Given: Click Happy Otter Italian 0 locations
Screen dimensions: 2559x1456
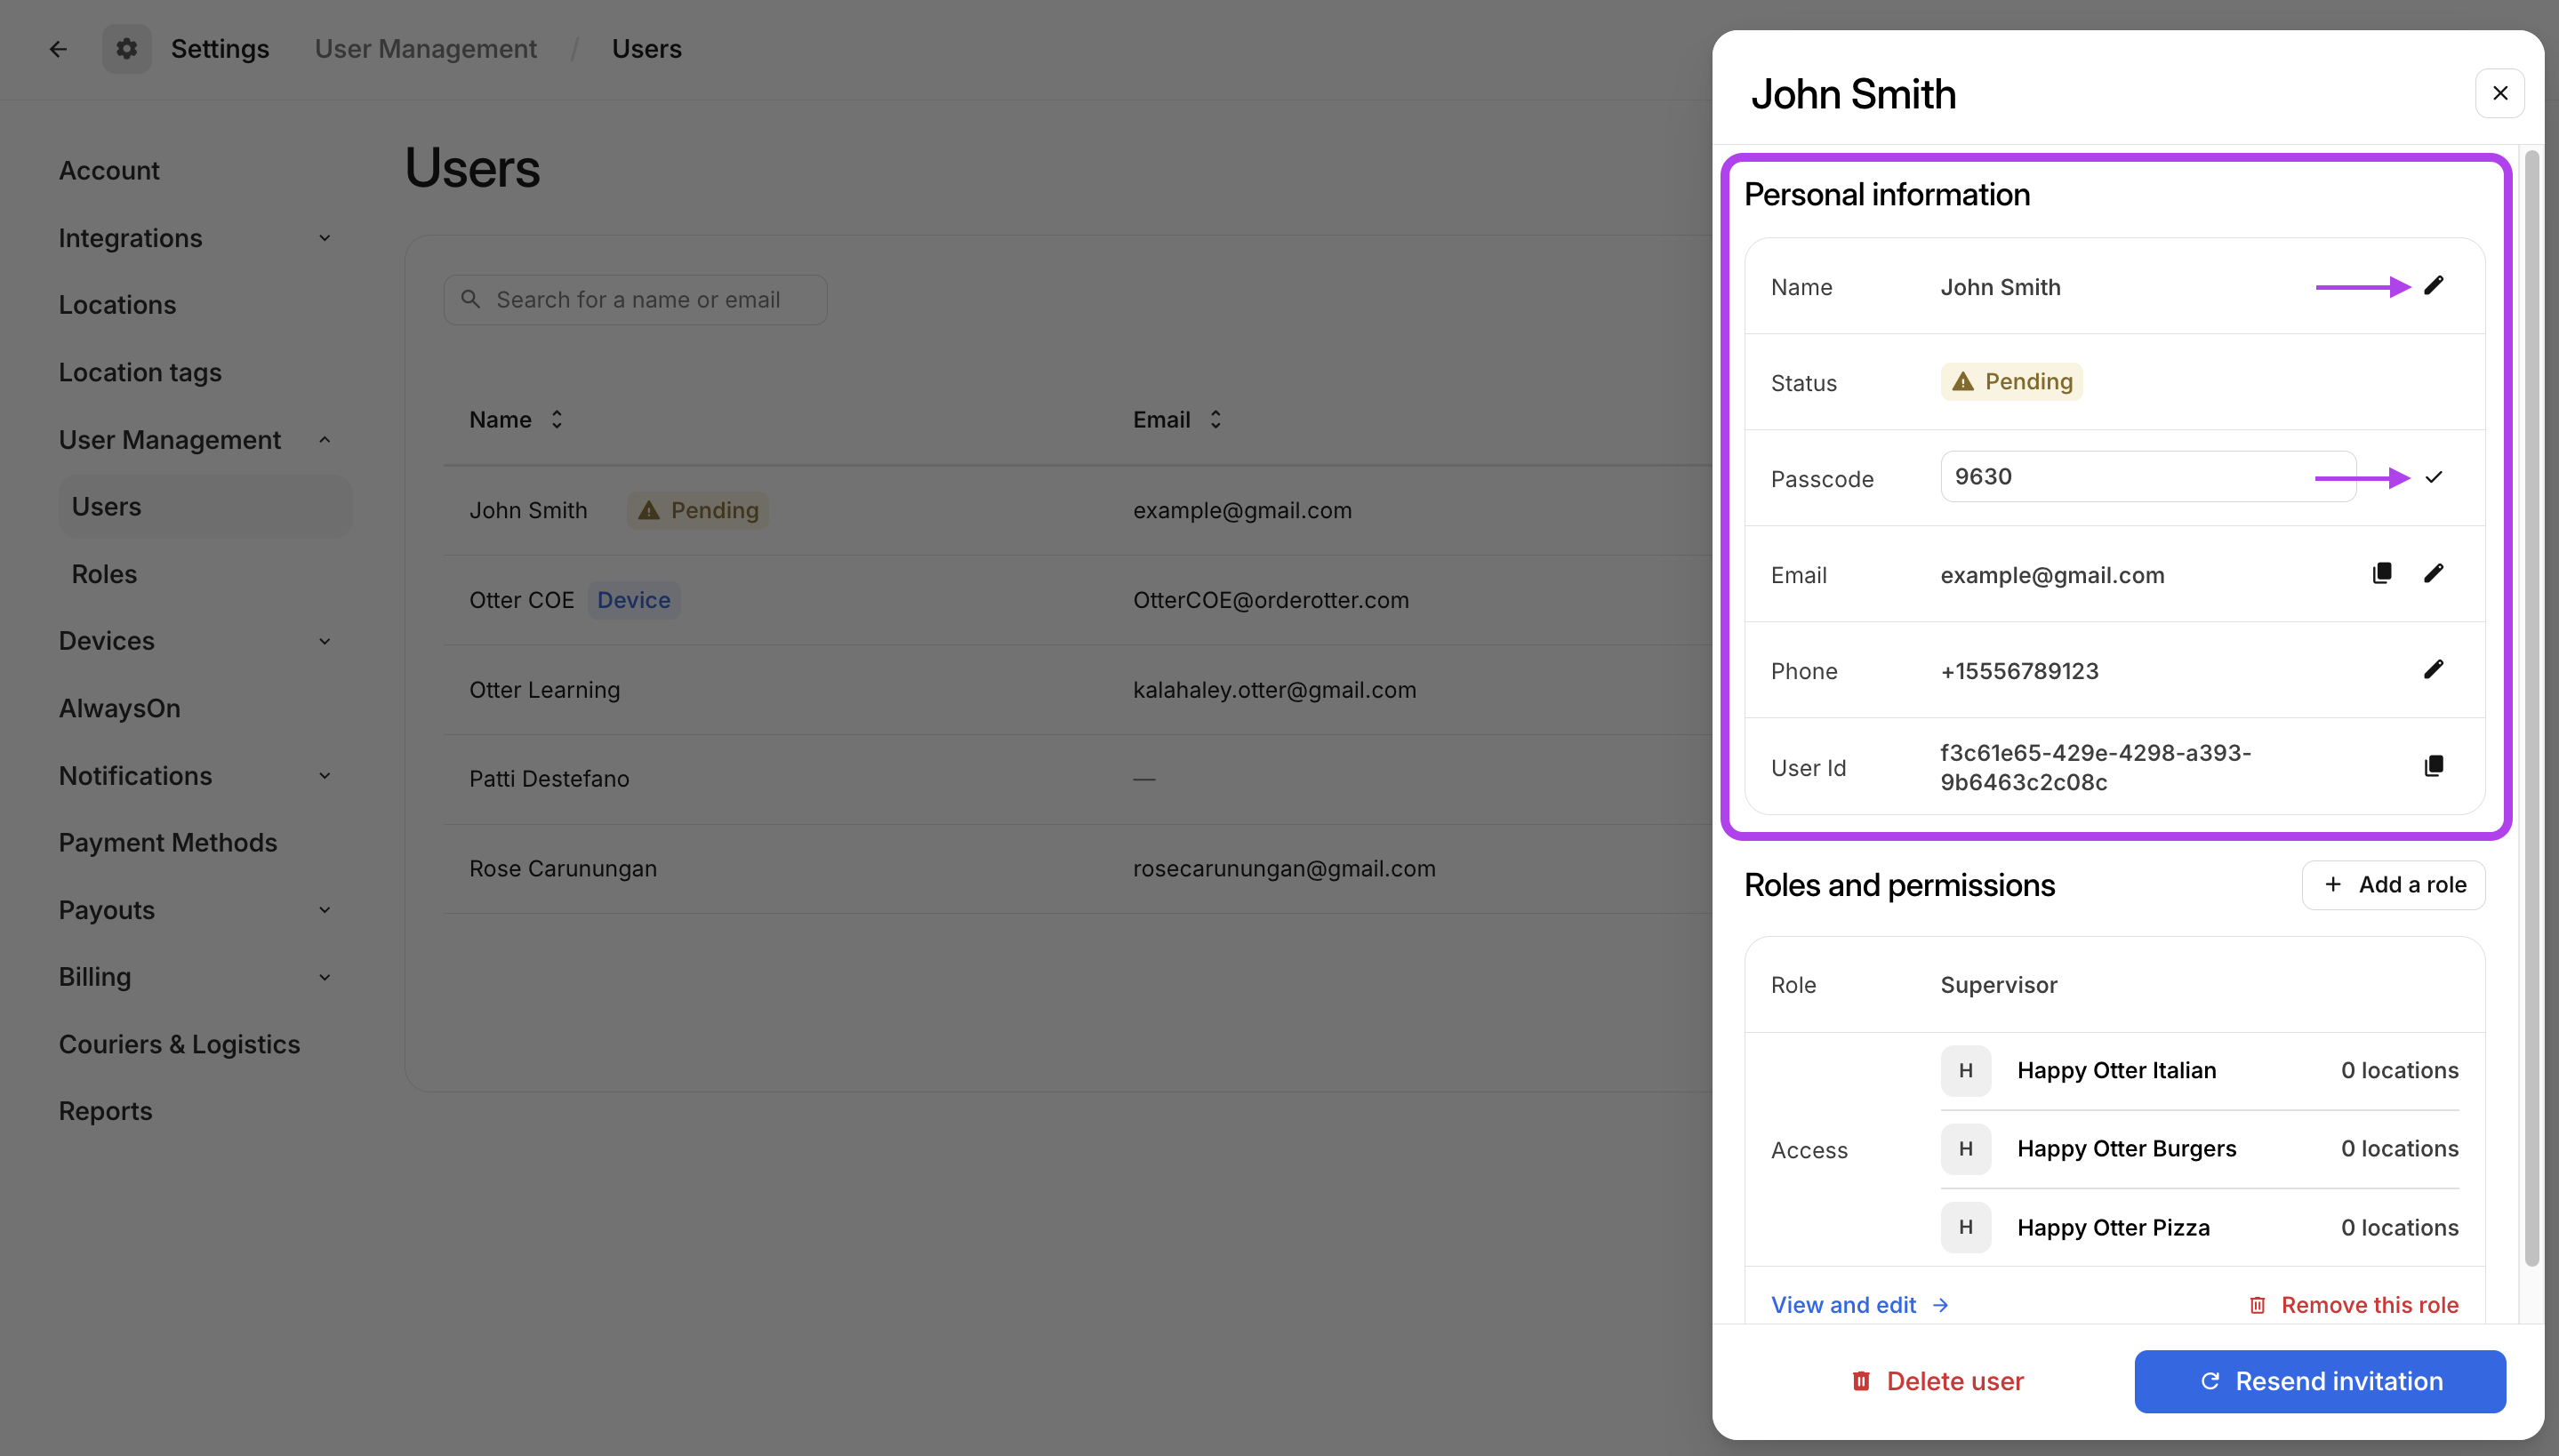Looking at the screenshot, I should point(2399,1070).
